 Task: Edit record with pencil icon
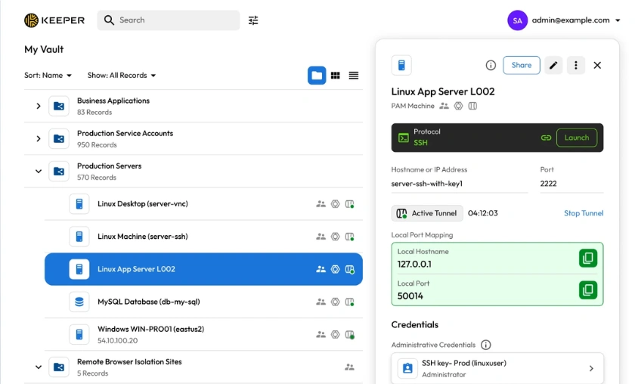click(553, 65)
